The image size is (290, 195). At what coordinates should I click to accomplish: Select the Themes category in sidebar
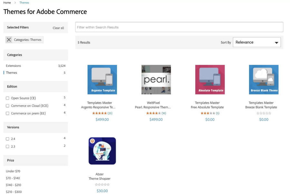11,73
